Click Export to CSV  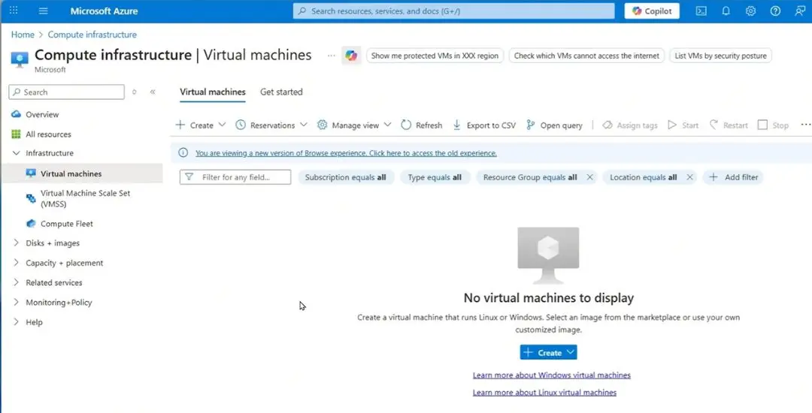click(484, 125)
